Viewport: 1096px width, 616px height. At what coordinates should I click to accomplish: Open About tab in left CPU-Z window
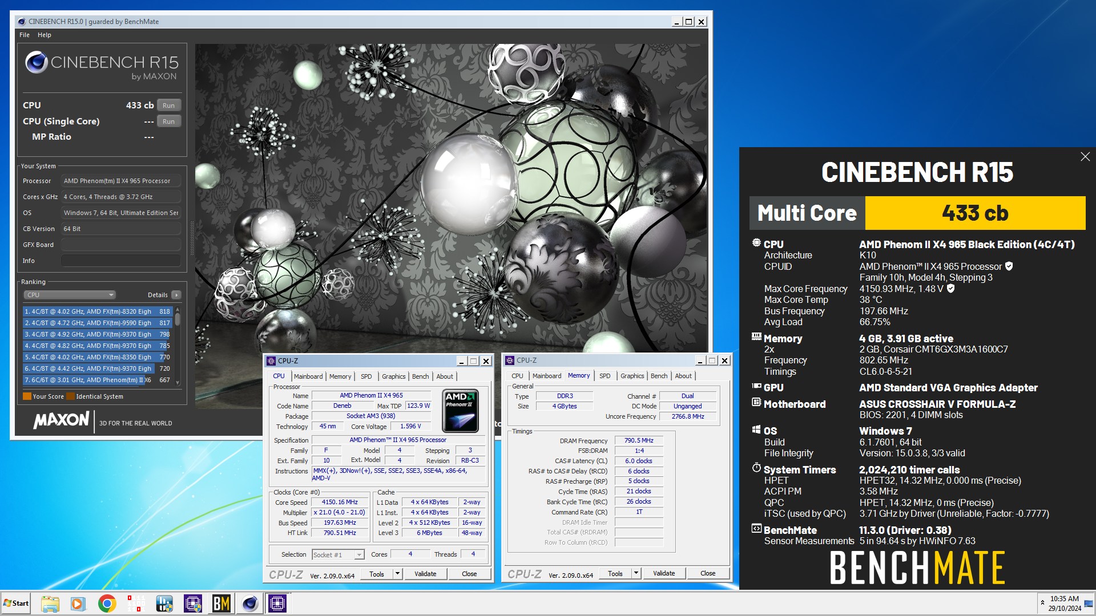coord(445,376)
